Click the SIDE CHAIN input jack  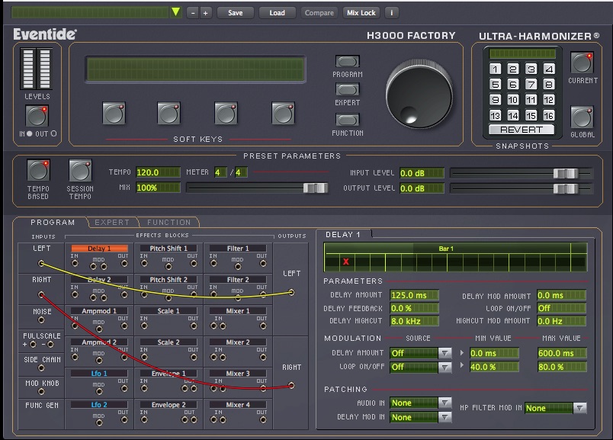(x=41, y=368)
